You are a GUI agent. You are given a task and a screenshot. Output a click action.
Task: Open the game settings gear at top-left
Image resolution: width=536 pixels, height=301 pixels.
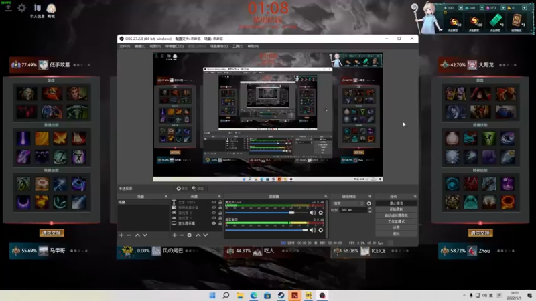22,8
